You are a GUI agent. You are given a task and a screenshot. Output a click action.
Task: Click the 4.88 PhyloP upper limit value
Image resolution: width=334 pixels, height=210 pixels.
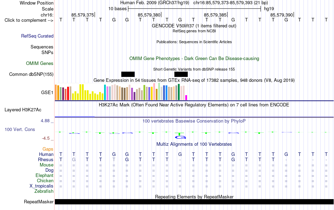tap(45, 121)
